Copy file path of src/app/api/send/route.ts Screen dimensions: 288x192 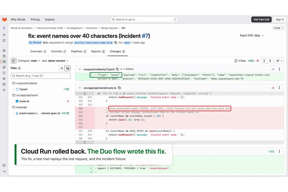click(x=119, y=88)
